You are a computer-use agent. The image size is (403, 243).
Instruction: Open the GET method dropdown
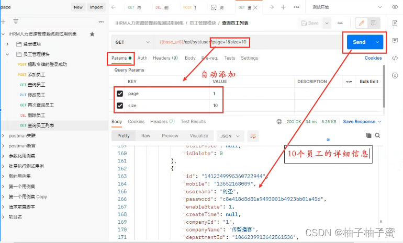click(132, 42)
